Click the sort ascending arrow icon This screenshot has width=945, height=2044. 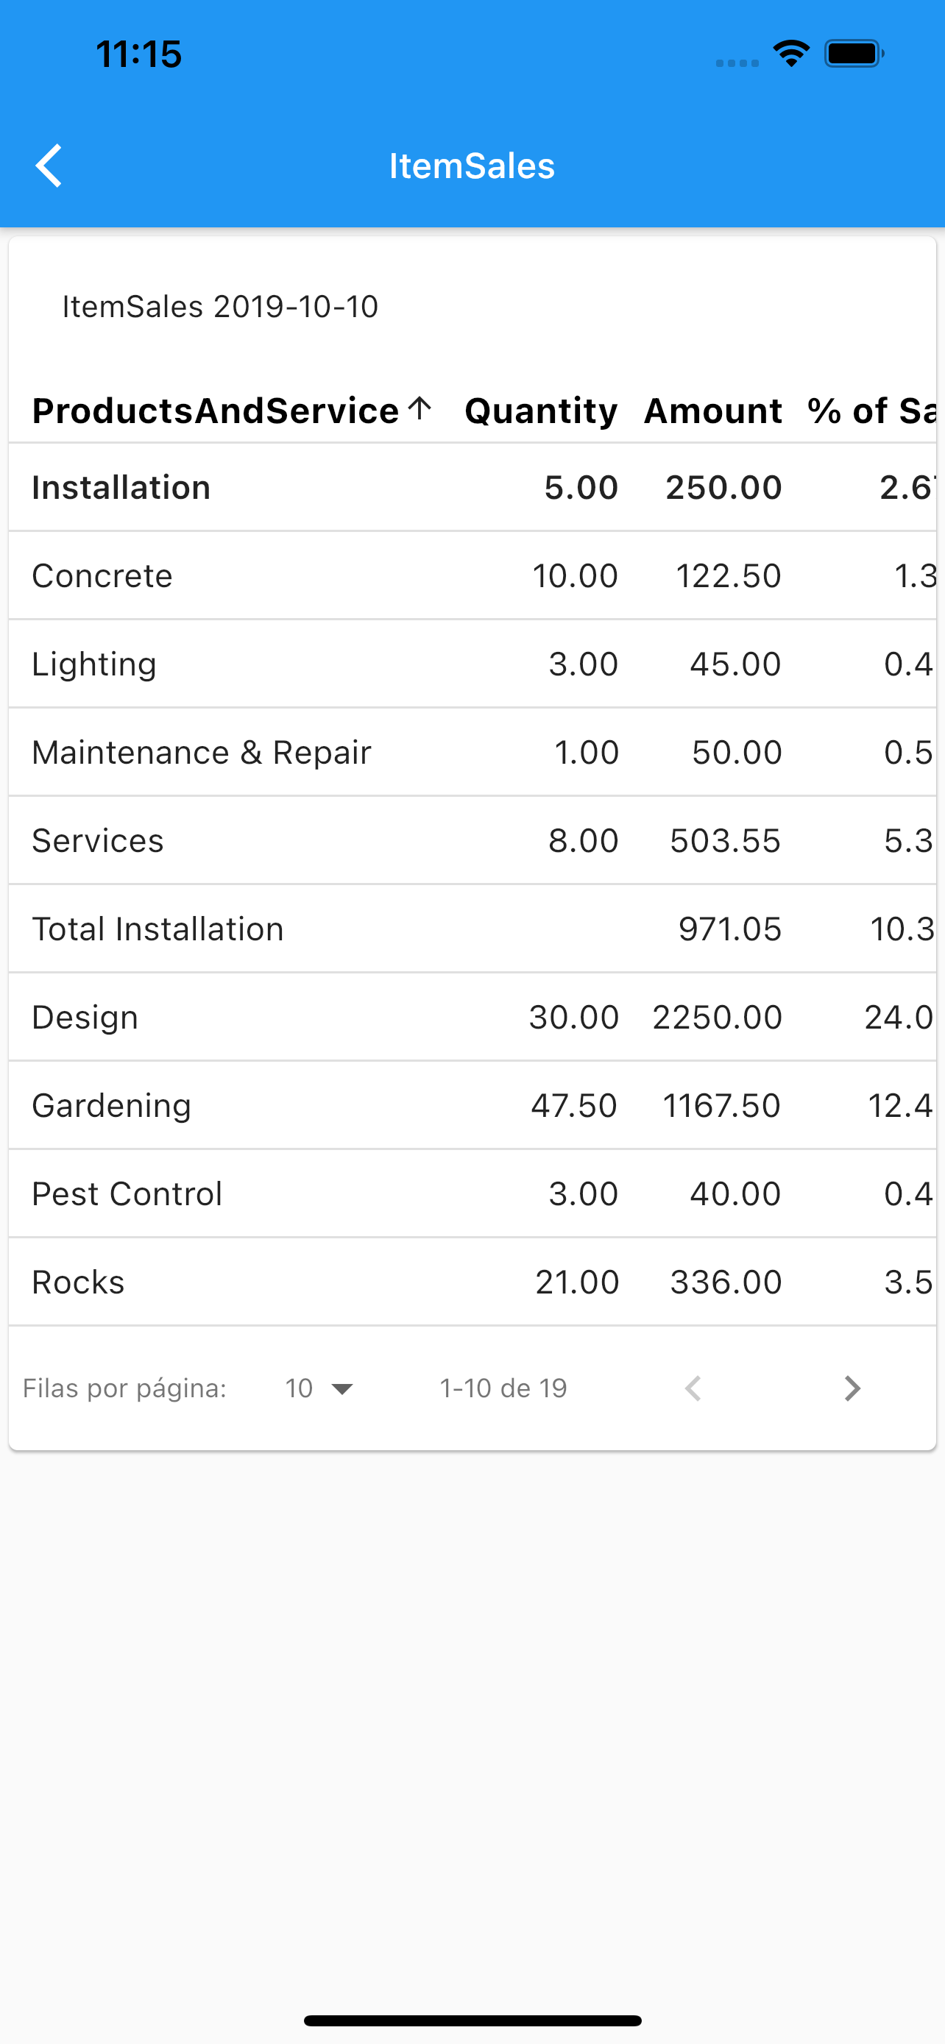pos(420,408)
